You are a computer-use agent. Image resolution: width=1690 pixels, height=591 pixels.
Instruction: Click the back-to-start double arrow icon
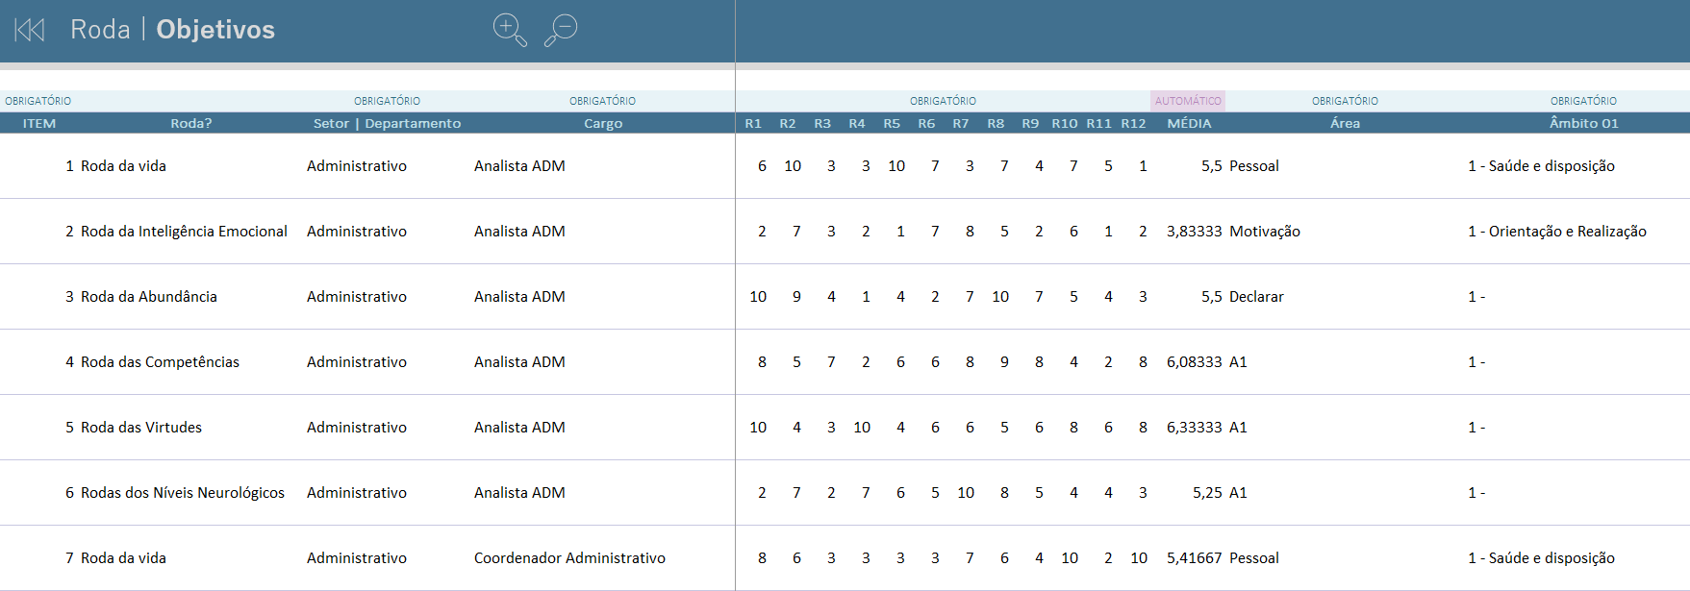[30, 30]
